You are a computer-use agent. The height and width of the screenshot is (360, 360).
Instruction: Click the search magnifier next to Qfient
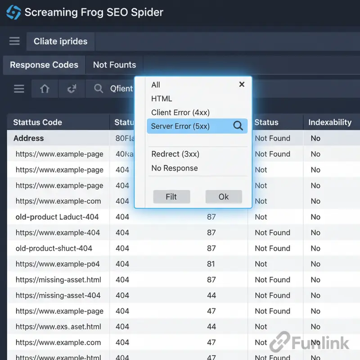pyautogui.click(x=99, y=89)
